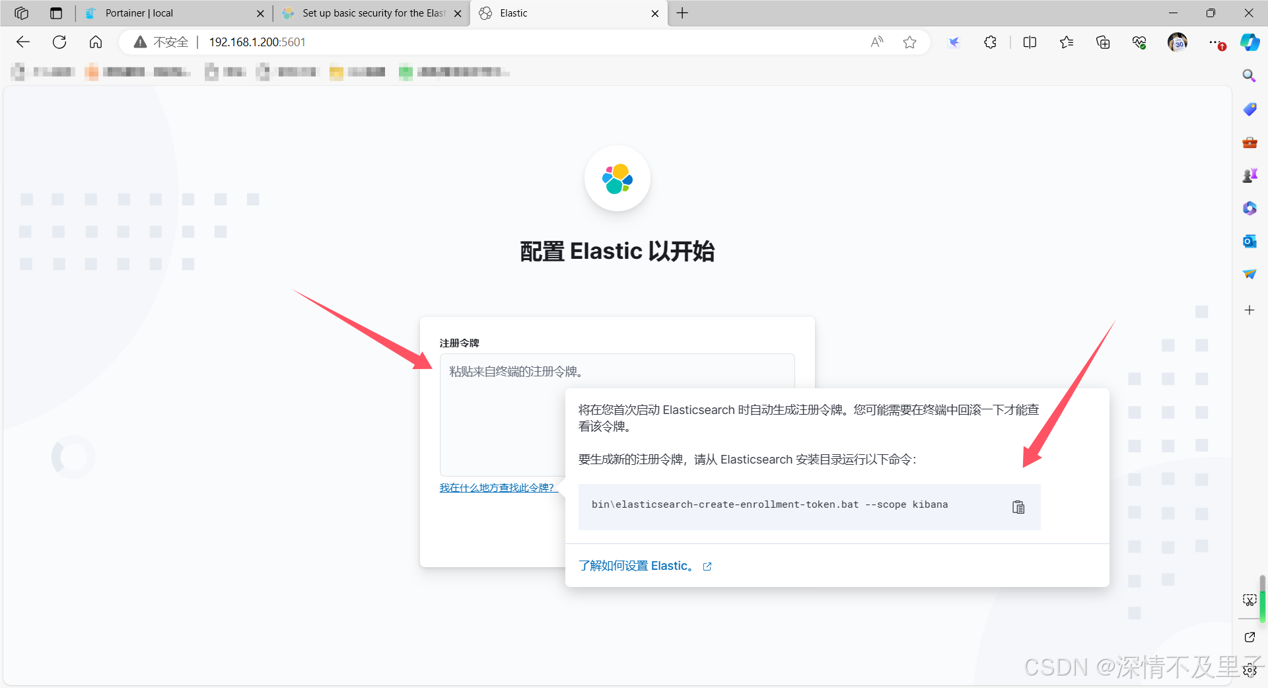
Task: Open the user profile avatar
Action: pyautogui.click(x=1177, y=42)
